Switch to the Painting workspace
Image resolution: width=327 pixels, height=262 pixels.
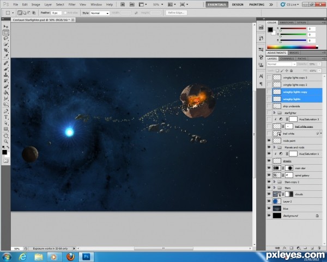(x=257, y=4)
